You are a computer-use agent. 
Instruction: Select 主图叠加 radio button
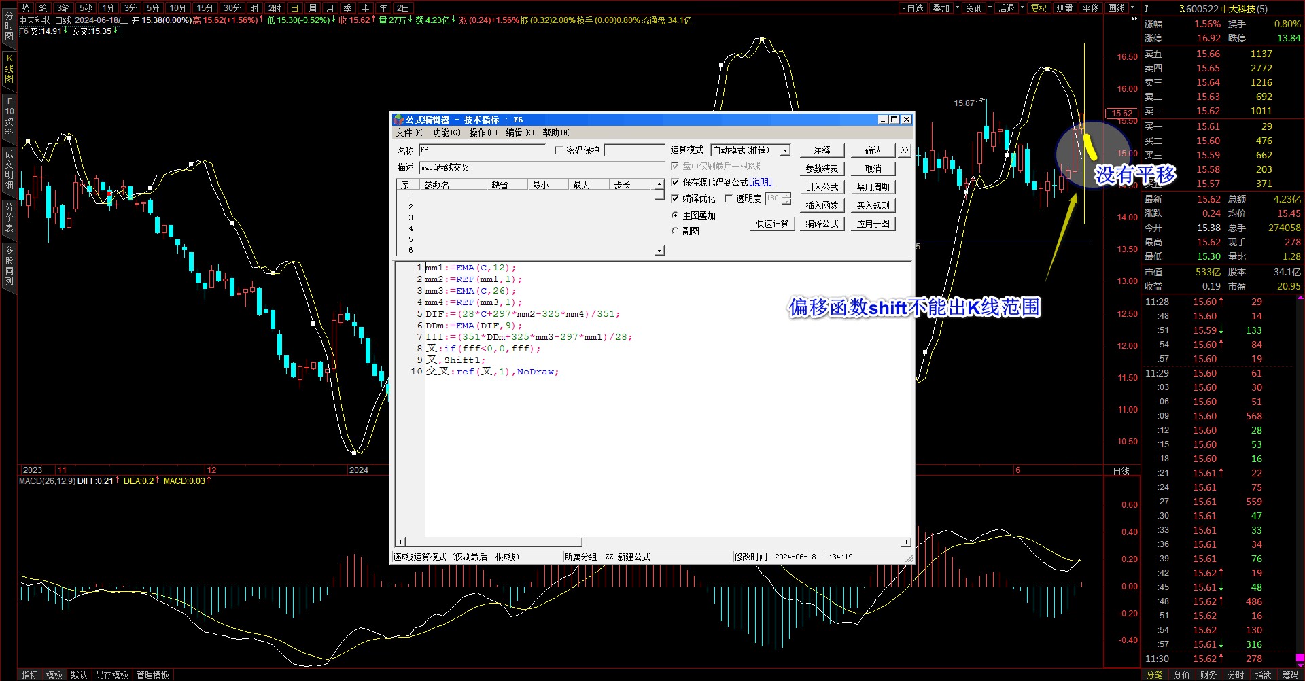point(675,215)
